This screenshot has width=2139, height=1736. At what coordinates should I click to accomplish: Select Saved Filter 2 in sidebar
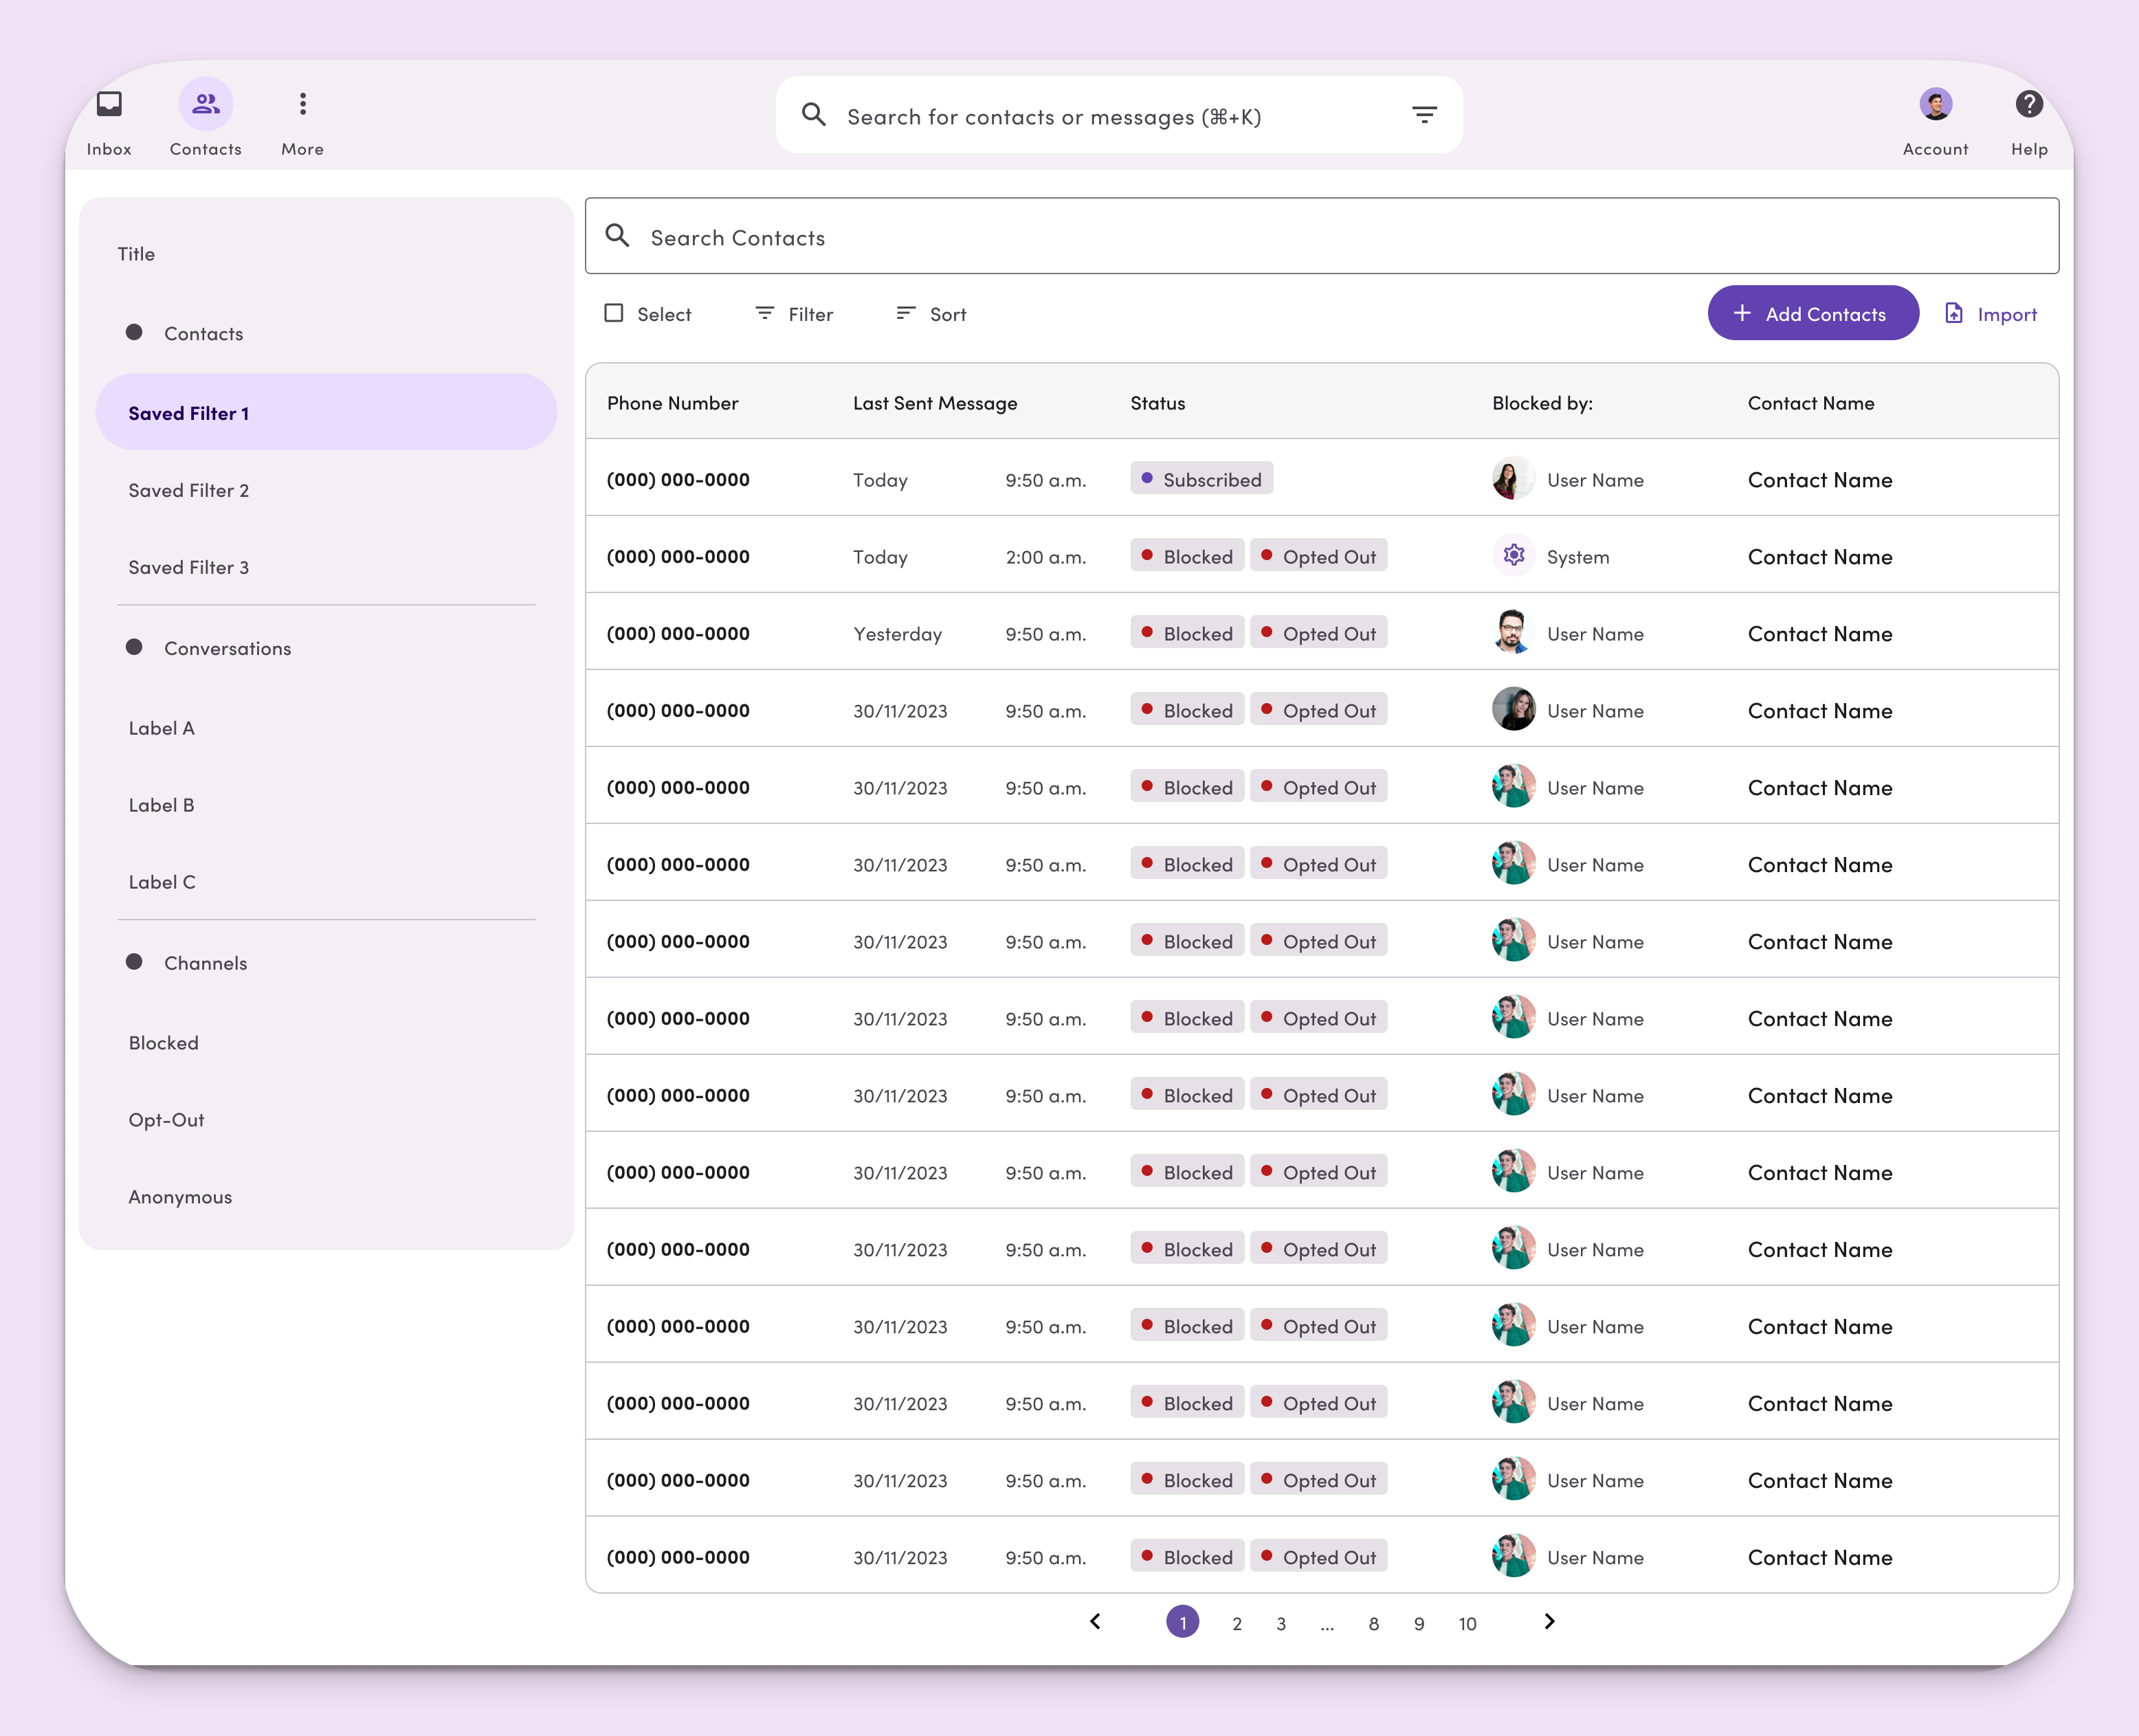[189, 490]
